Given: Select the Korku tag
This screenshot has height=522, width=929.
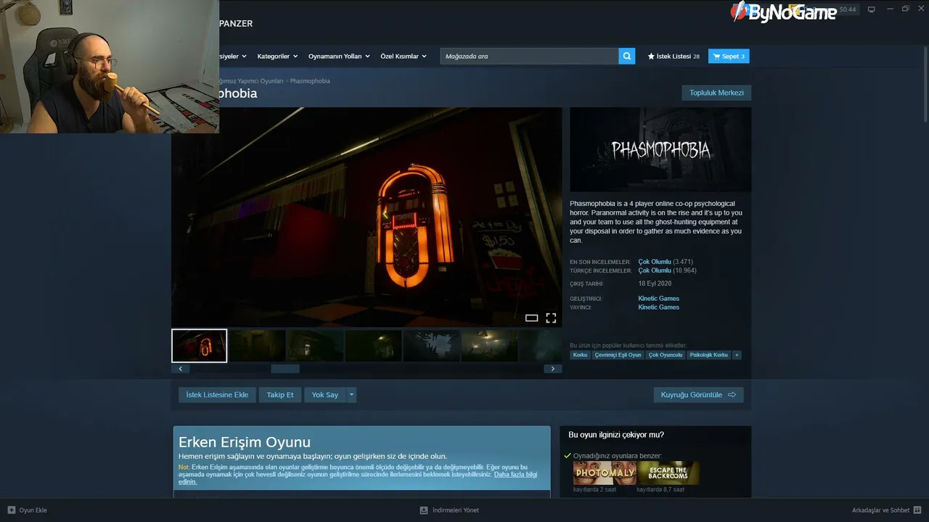Looking at the screenshot, I should point(580,355).
